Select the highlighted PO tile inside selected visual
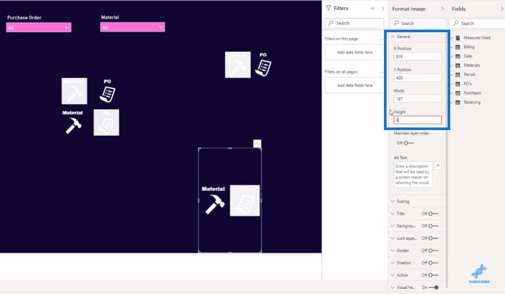 245,200
